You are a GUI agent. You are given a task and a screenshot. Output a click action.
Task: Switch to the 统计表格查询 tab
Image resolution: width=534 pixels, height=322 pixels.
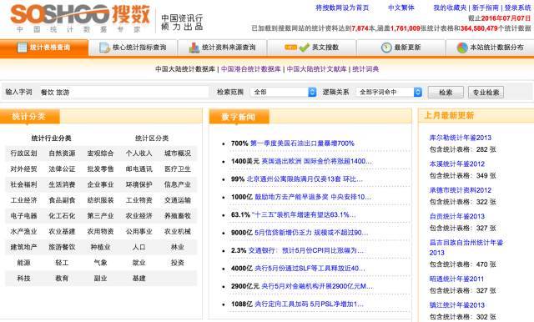pyautogui.click(x=44, y=48)
